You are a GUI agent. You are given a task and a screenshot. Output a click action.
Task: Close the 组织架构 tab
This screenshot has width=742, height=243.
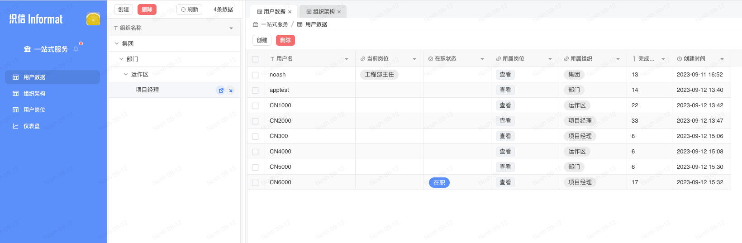(x=339, y=12)
